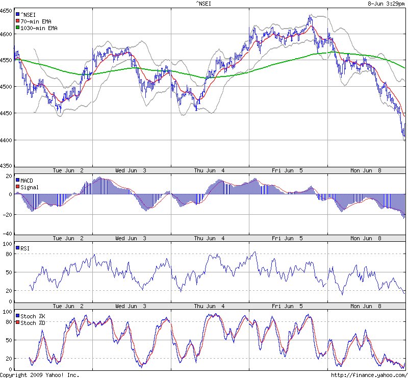Image resolution: width=408 pixels, height=378 pixels.
Task: Expand the Mon Jun 8 session data
Action: click(x=365, y=170)
